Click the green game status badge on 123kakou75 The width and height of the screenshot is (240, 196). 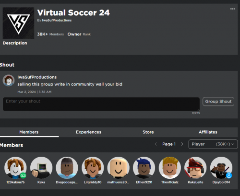23,175
